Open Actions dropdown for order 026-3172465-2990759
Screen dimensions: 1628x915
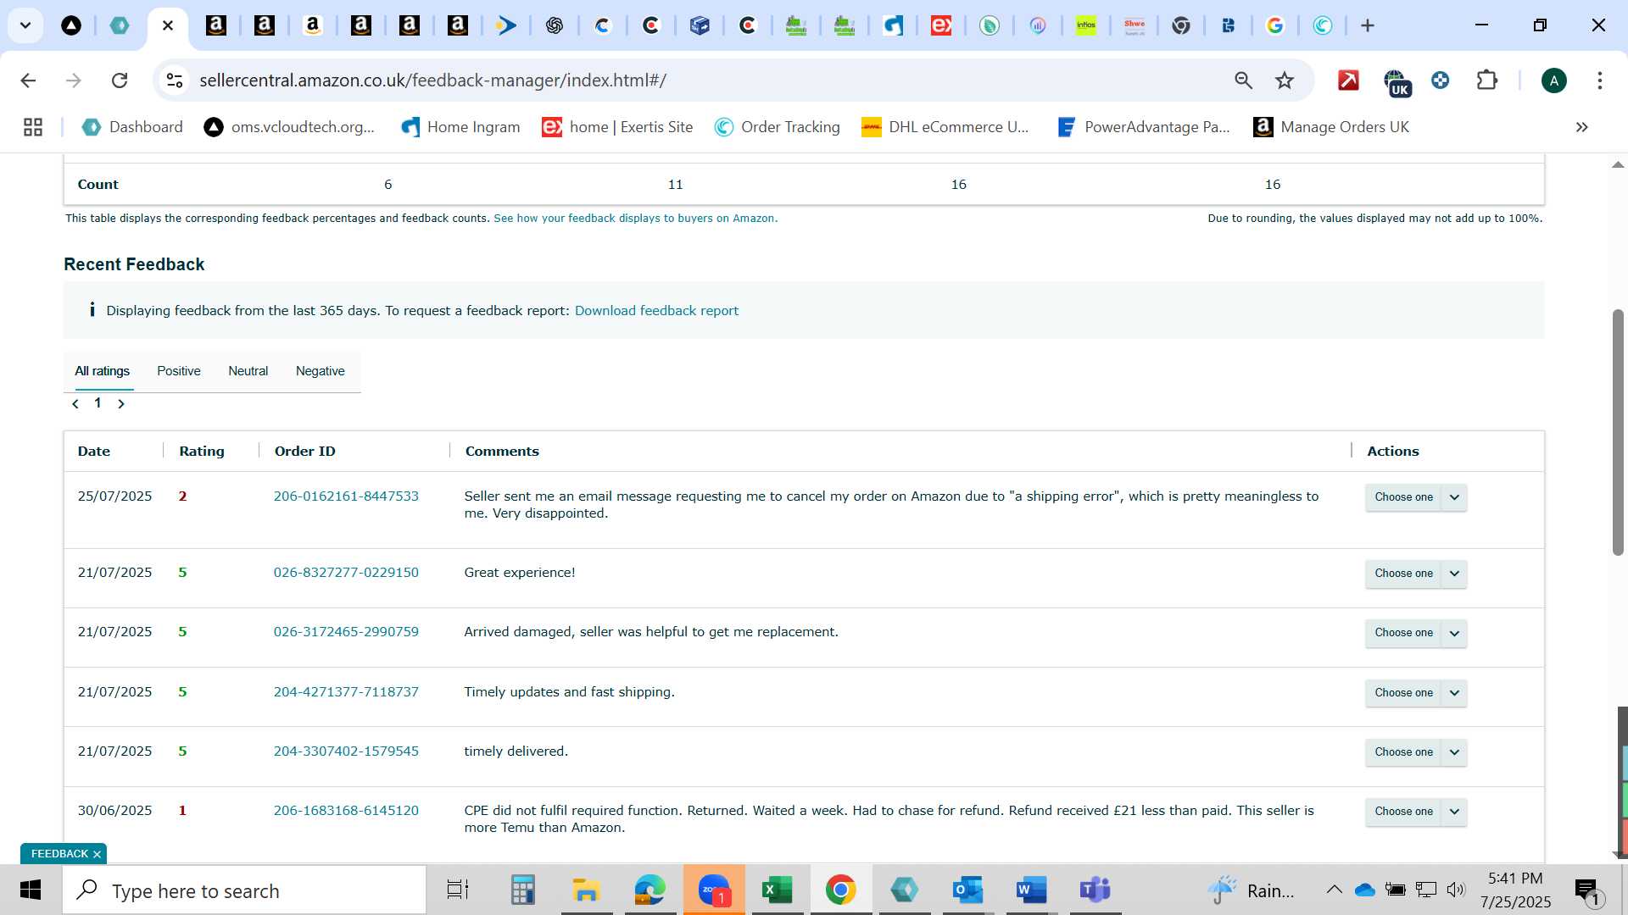click(x=1416, y=633)
